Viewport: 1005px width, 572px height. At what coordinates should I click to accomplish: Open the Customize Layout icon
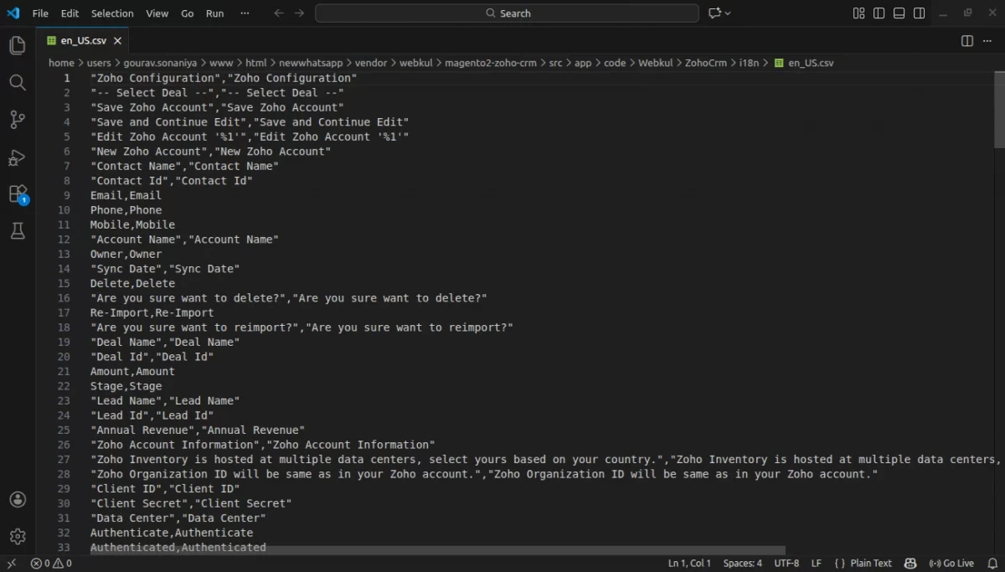(858, 13)
